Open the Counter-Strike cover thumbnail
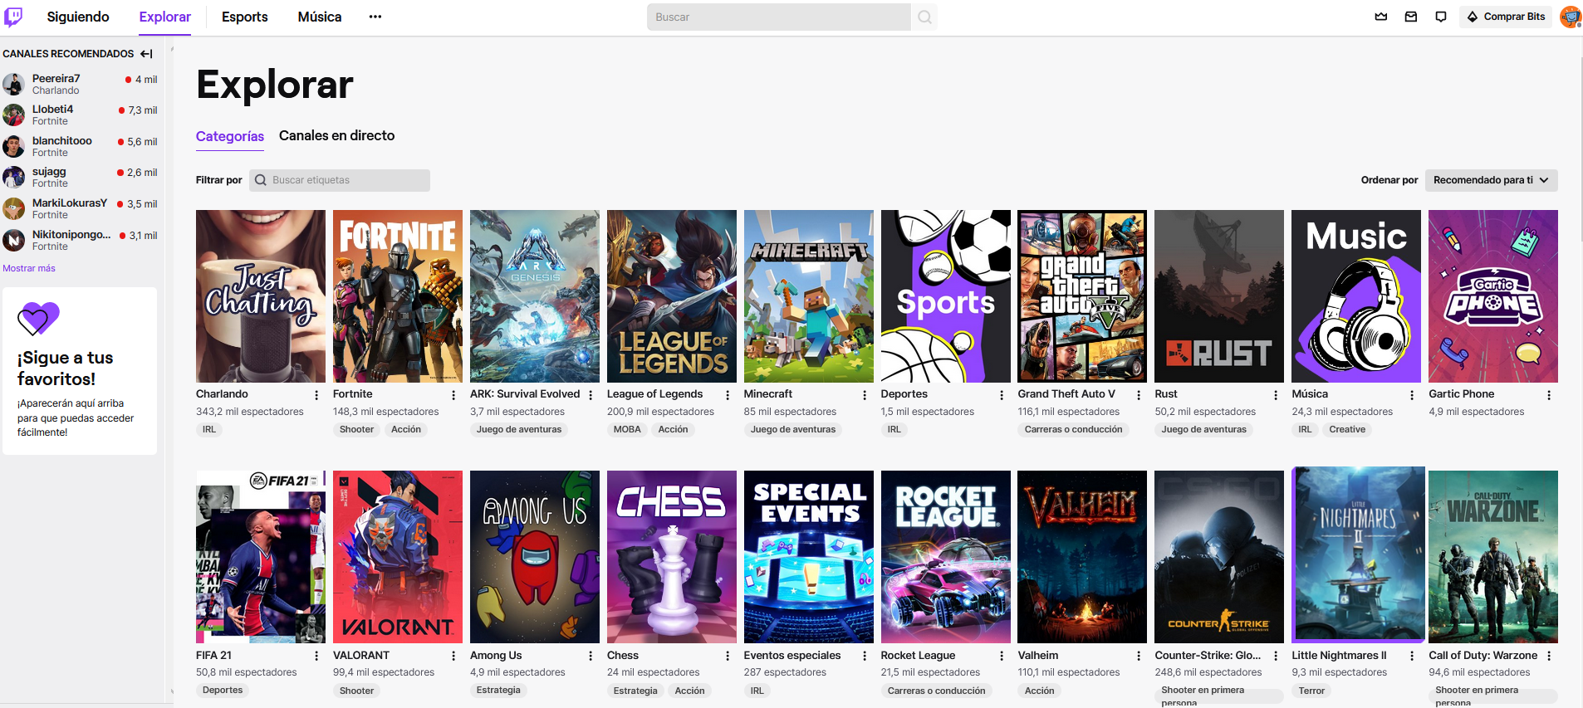This screenshot has height=708, width=1583. point(1219,557)
